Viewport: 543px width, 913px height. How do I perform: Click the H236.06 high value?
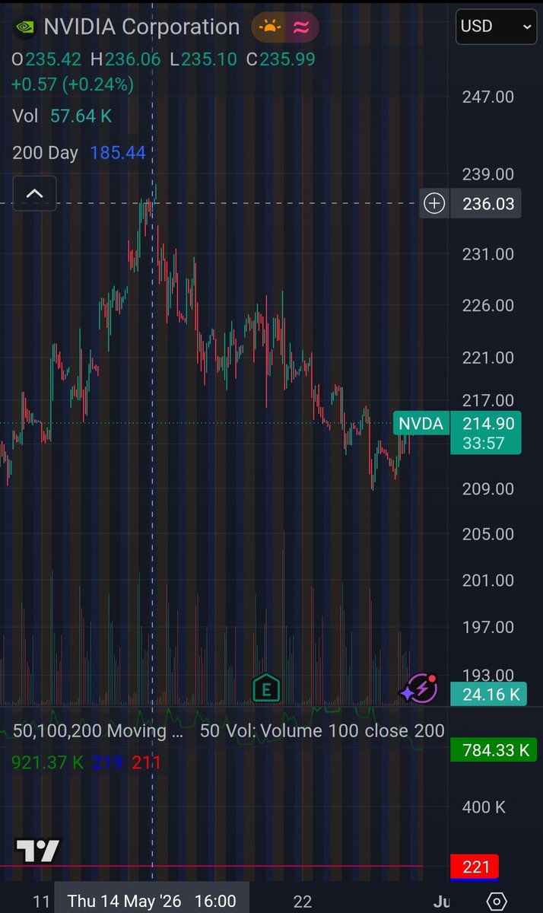[126, 59]
